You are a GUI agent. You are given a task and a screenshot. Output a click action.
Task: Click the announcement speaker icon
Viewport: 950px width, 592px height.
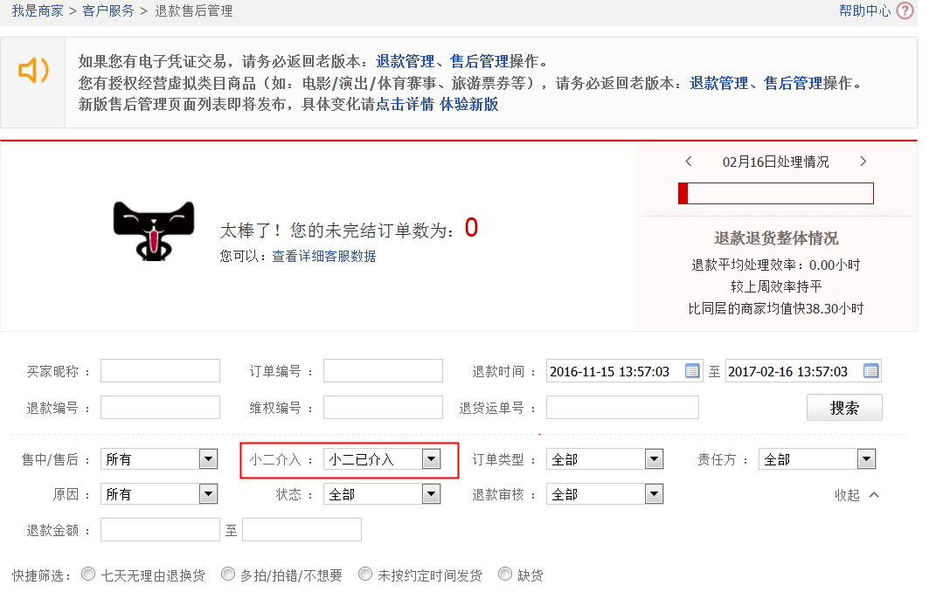click(x=33, y=70)
